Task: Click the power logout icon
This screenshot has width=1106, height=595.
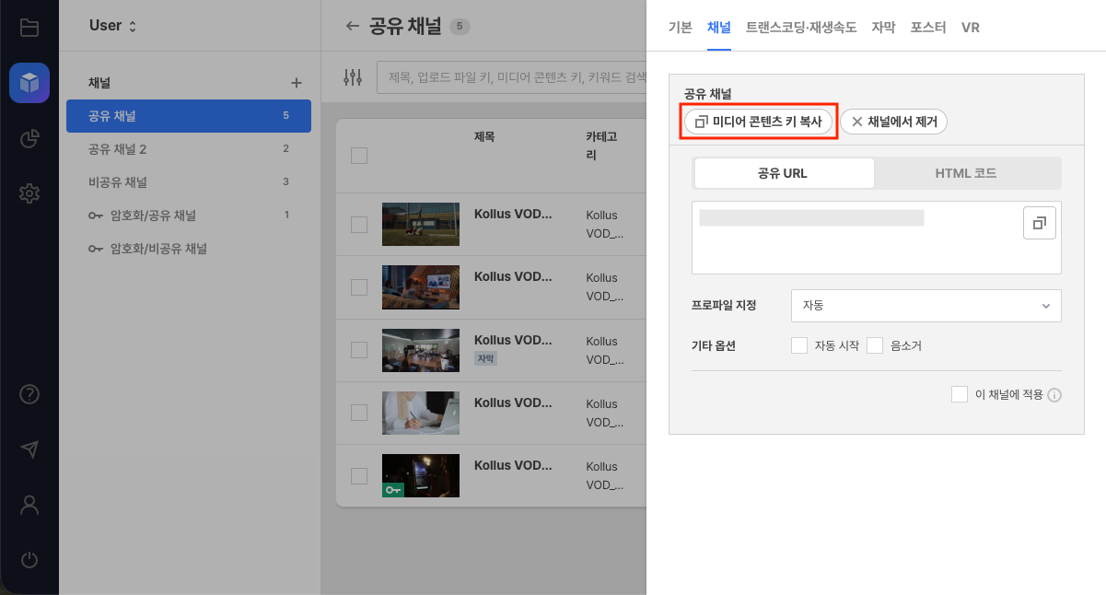Action: tap(29, 559)
